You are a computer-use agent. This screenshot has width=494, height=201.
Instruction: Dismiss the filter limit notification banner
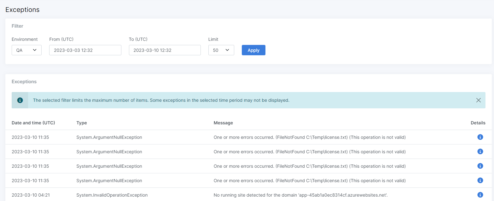[x=478, y=100]
